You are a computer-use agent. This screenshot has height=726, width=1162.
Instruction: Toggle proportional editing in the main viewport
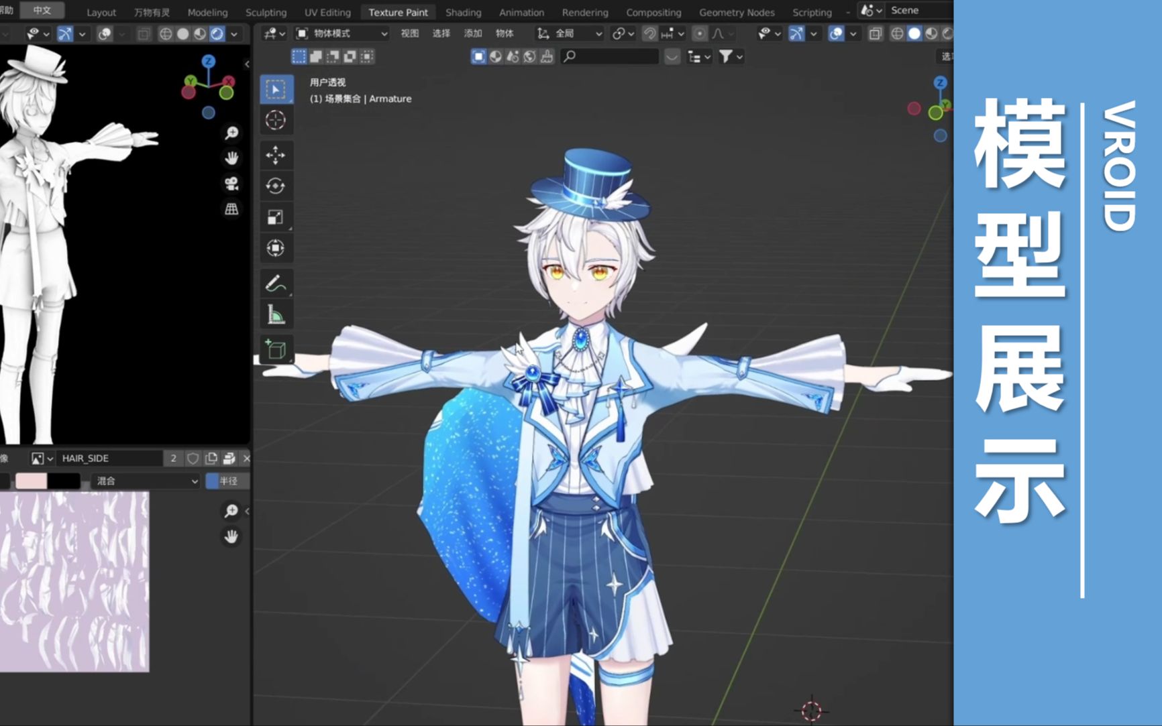(700, 34)
